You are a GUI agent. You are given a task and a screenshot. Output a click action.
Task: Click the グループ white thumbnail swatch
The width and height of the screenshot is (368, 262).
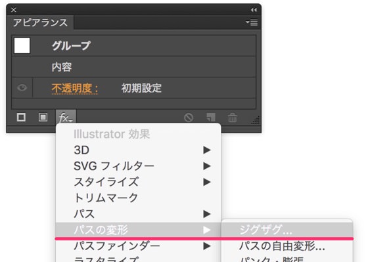coord(22,45)
